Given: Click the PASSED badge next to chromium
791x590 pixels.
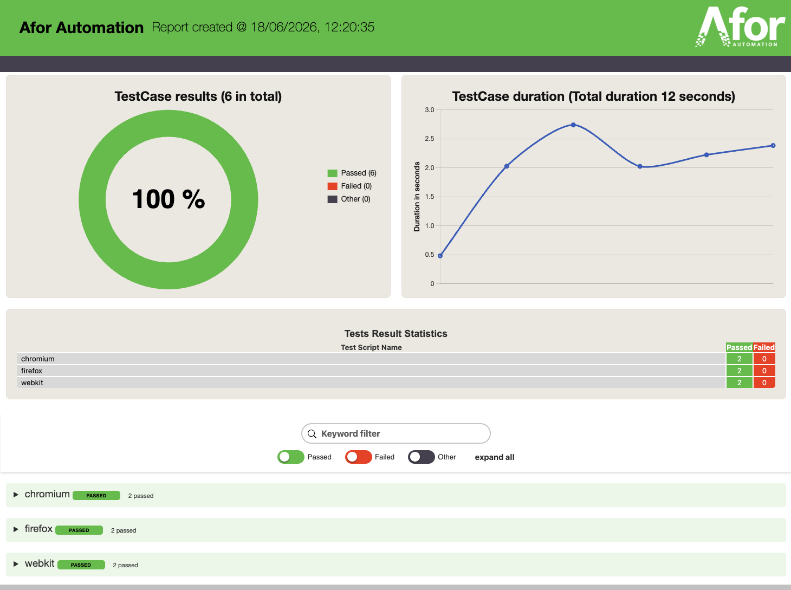Looking at the screenshot, I should click(96, 496).
